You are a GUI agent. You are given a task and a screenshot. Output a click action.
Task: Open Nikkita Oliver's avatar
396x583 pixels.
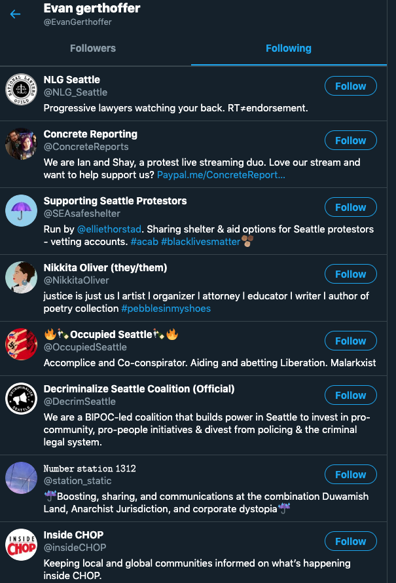(x=21, y=278)
